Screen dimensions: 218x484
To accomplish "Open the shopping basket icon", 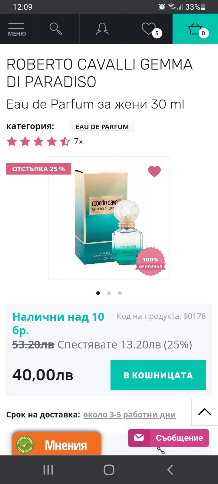I will tap(195, 29).
